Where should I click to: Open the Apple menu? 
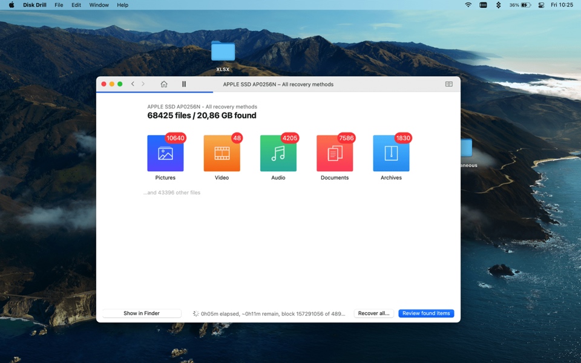11,5
